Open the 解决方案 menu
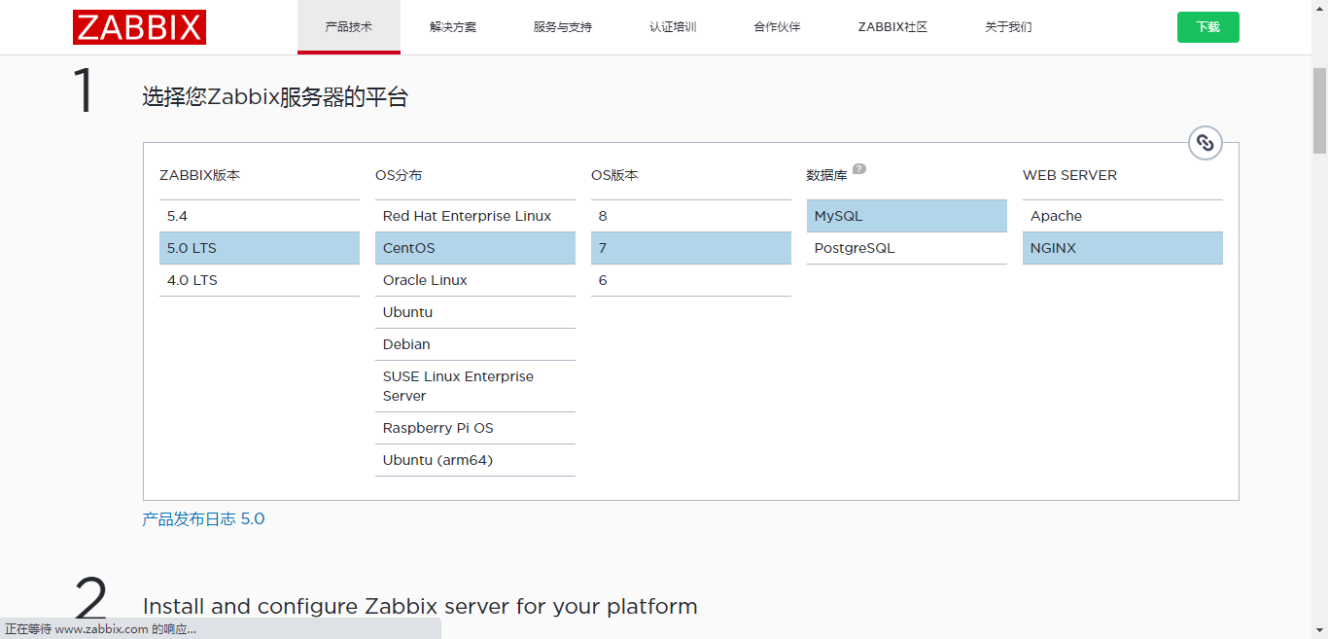Screen dimensions: 1328x639 (453, 27)
